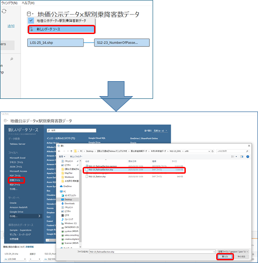Refresh the folder address bar
The height and width of the screenshot is (263, 258).
coord(213,151)
